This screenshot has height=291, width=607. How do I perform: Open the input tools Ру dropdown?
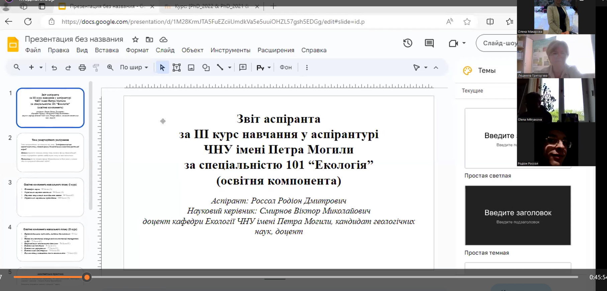click(x=264, y=67)
